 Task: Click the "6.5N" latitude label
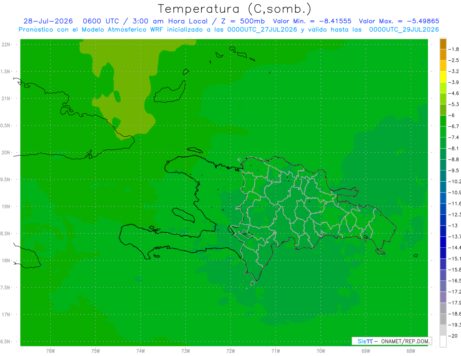point(6,341)
